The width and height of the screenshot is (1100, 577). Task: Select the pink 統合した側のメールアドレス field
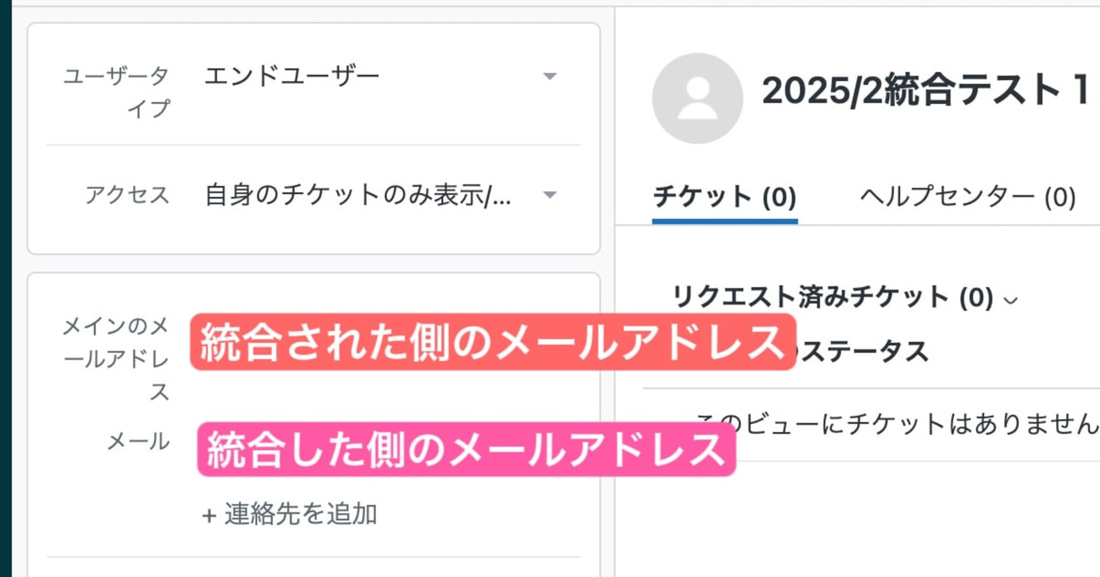pyautogui.click(x=466, y=449)
